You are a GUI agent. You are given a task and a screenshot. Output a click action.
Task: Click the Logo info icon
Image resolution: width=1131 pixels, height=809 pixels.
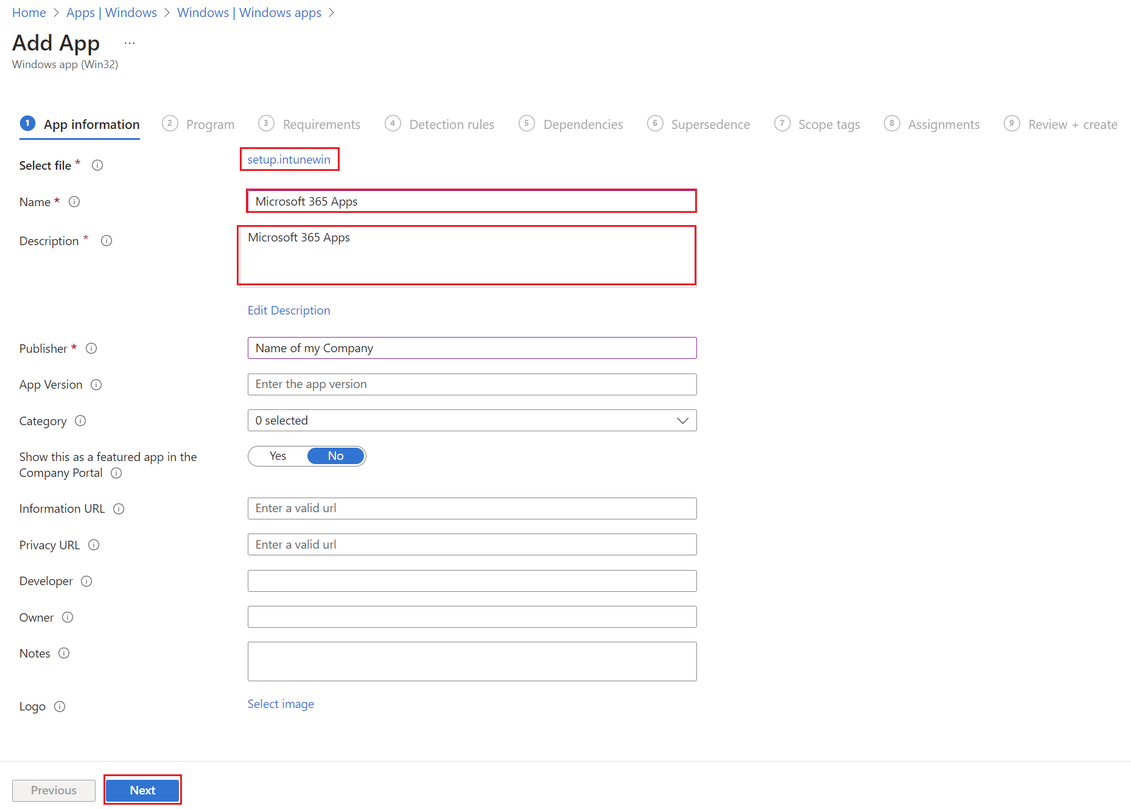click(60, 706)
